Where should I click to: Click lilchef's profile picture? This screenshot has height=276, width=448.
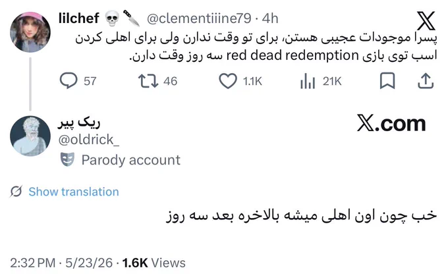point(30,32)
